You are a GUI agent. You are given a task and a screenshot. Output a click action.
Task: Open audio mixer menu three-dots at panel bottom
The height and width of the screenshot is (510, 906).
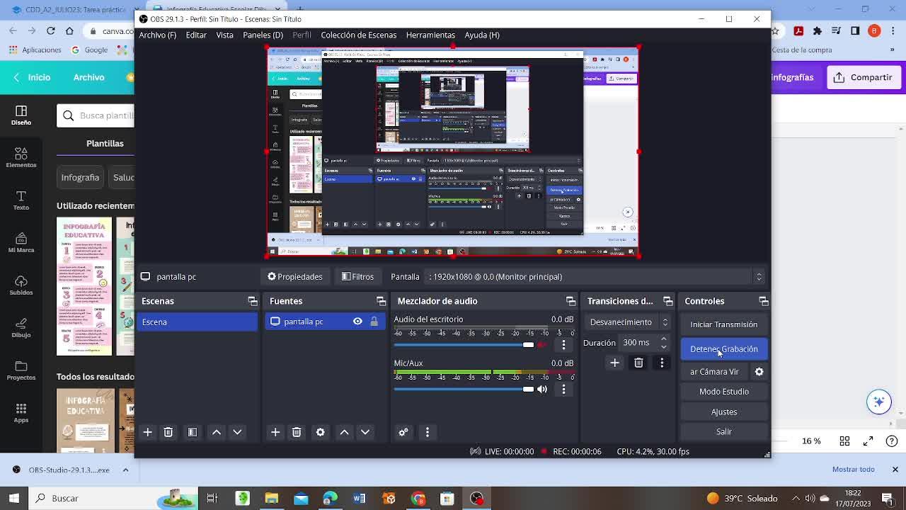pyautogui.click(x=428, y=432)
